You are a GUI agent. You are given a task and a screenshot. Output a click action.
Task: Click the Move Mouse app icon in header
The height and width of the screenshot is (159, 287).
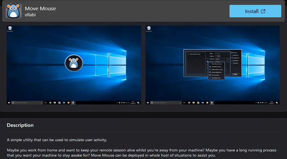point(13,11)
